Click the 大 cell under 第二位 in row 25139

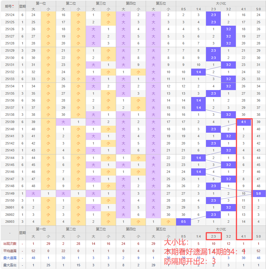(63, 122)
